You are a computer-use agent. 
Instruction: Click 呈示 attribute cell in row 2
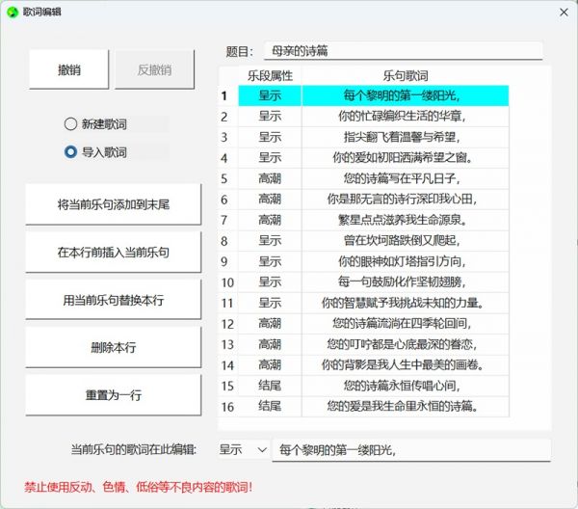pyautogui.click(x=270, y=117)
